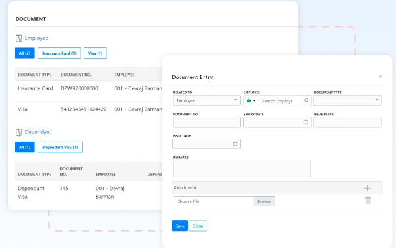Open the Employee section link
The height and width of the screenshot is (248, 396).
[36, 38]
